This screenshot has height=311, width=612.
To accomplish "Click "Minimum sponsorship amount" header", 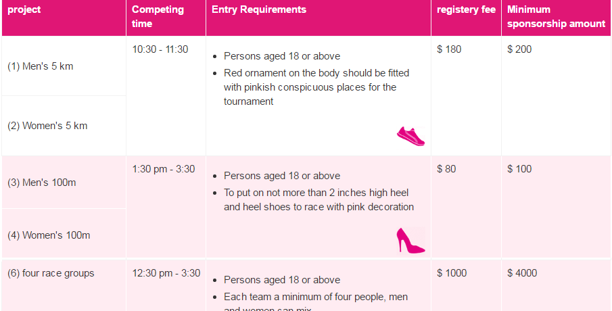I will (x=556, y=18).
